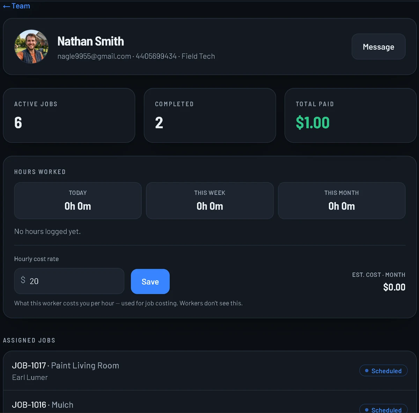The height and width of the screenshot is (413, 419).
Task: Click the Scheduled badge on JOB-1017
Action: click(x=383, y=371)
